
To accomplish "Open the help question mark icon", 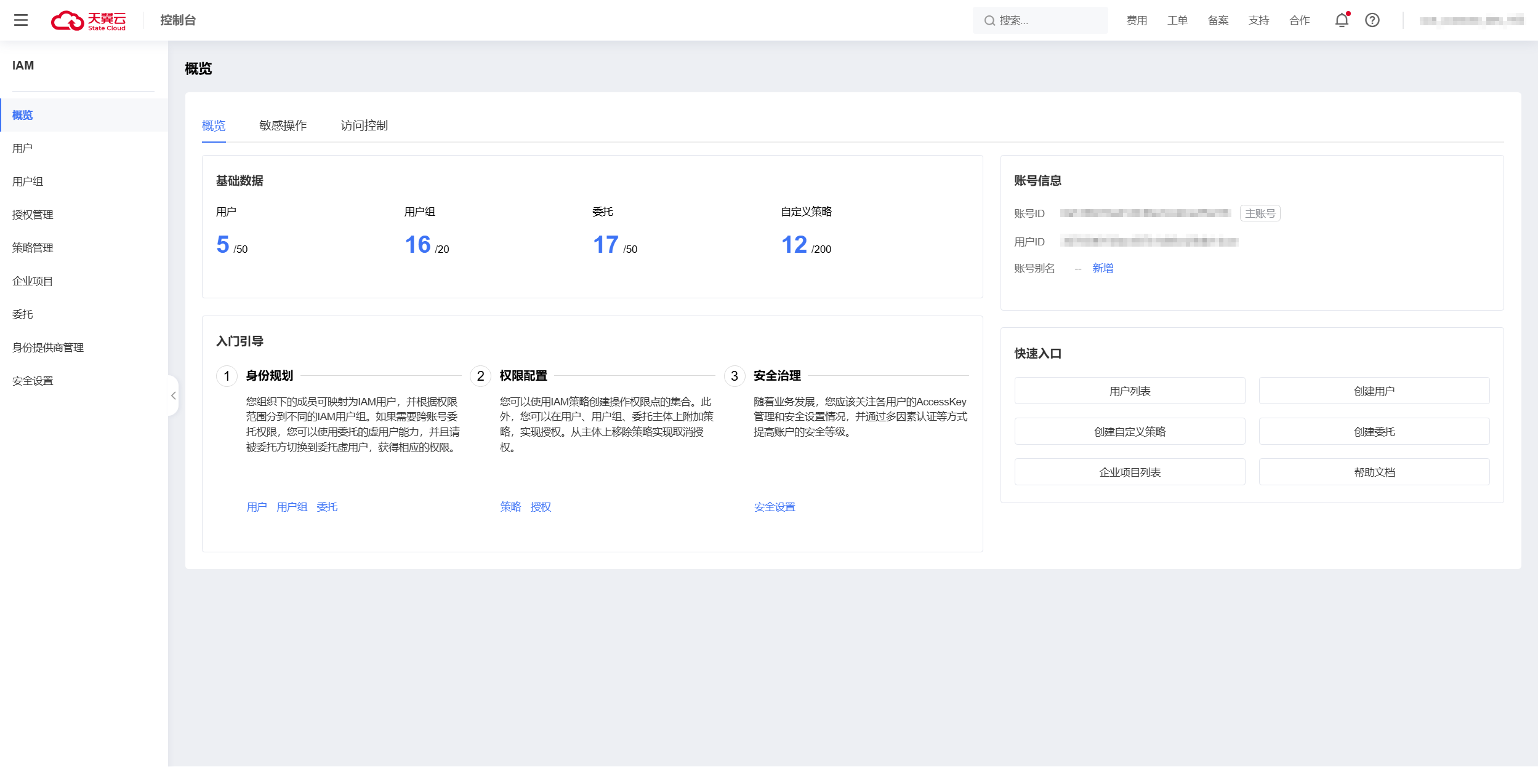I will click(1372, 20).
